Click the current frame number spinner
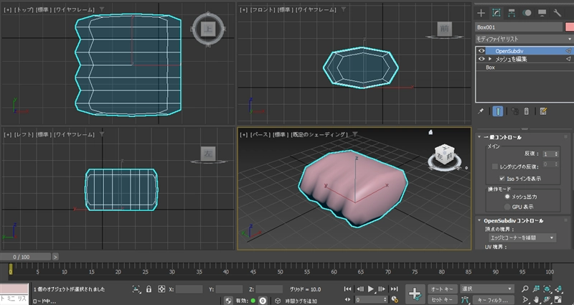This screenshot has width=574, height=305. [x=385, y=299]
